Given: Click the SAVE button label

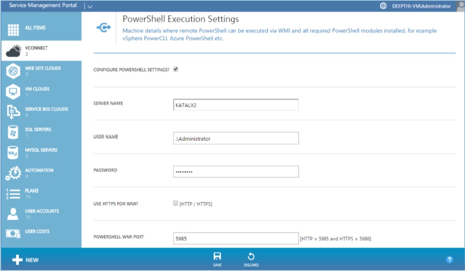Looking at the screenshot, I should [x=217, y=265].
